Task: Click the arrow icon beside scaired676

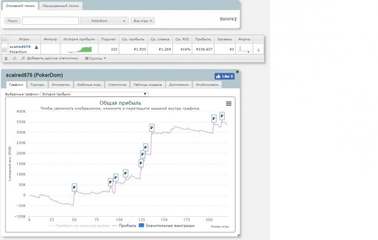Action: pyautogui.click(x=36, y=47)
